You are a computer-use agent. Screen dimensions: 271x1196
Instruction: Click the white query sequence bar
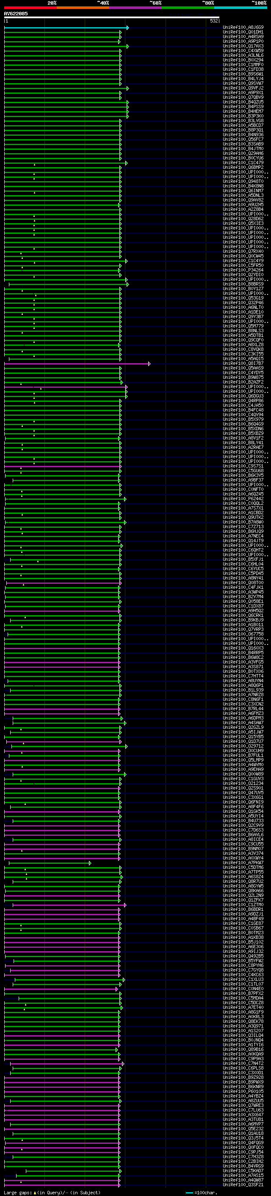point(112,18)
